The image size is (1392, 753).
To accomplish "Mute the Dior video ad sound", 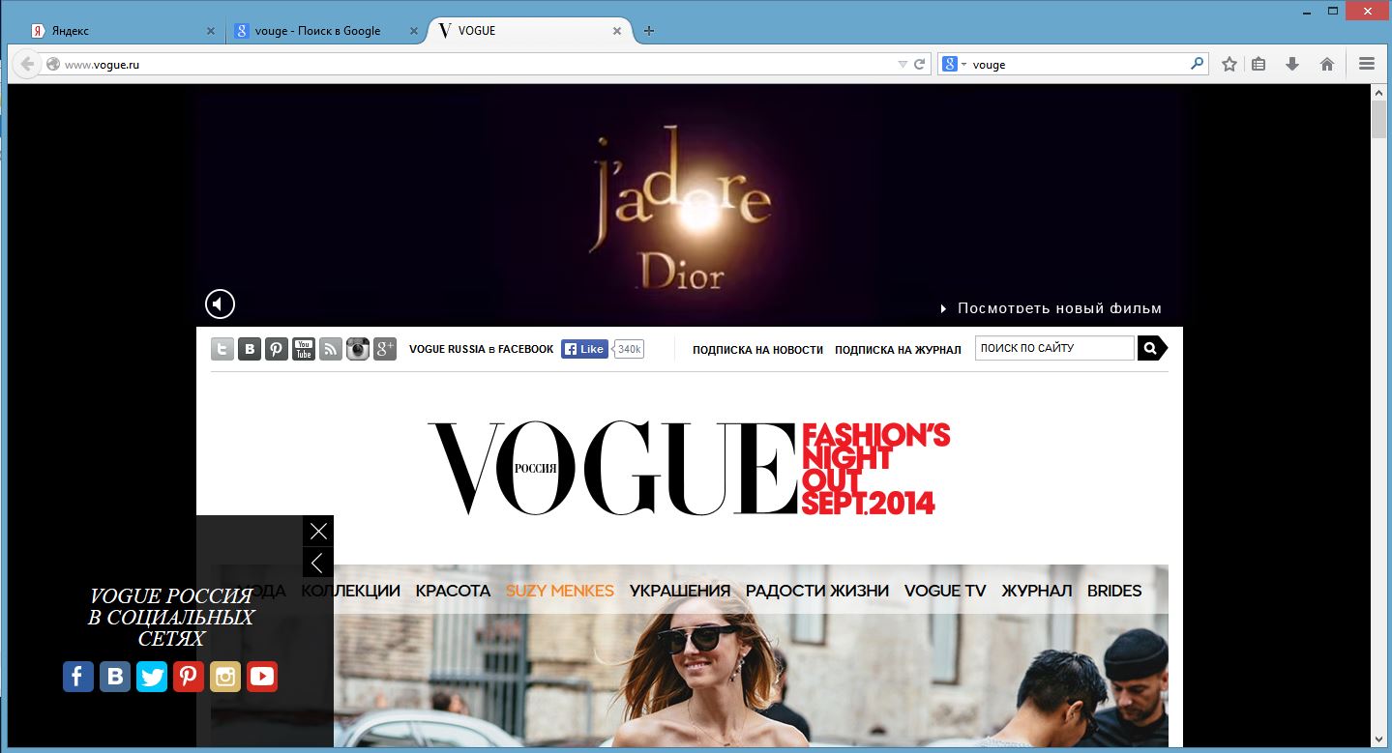I will (x=220, y=304).
